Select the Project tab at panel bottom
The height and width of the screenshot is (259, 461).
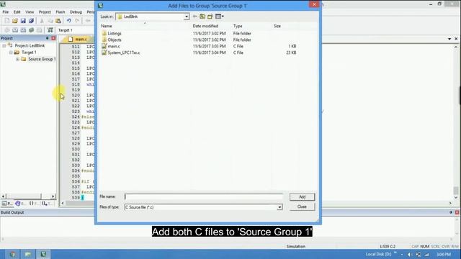(7, 203)
